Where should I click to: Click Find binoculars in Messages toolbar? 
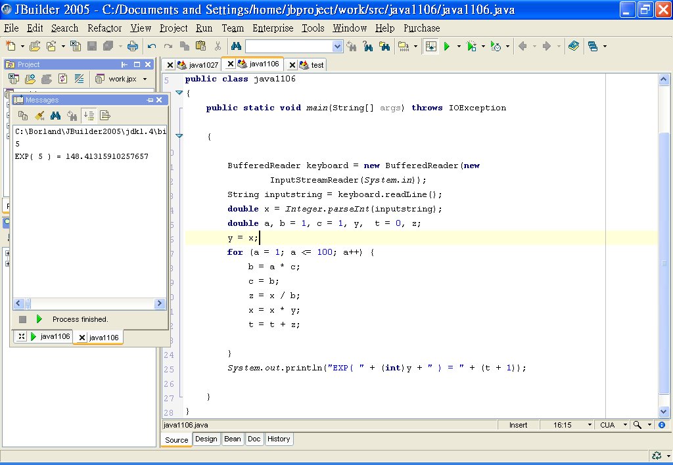pyautogui.click(x=55, y=115)
